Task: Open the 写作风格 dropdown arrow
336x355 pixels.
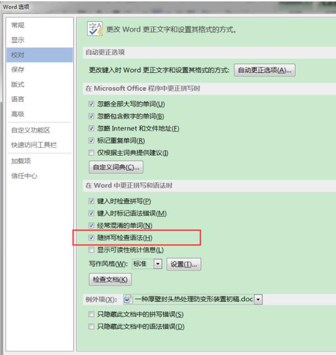Action: point(158,264)
